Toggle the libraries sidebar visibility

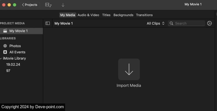click(x=48, y=23)
